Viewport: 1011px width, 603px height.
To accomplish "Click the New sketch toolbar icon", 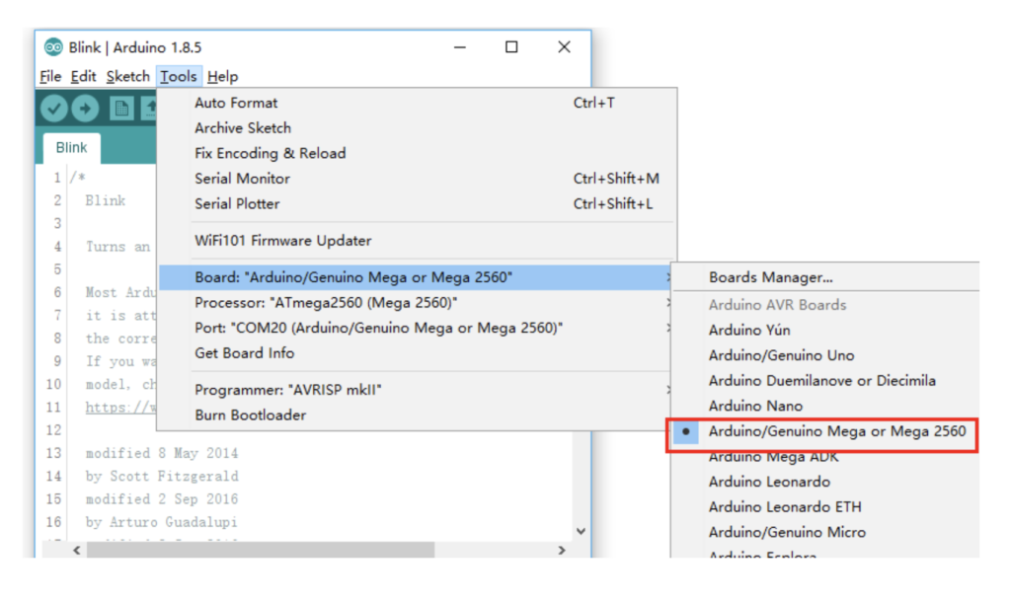I will pos(121,109).
